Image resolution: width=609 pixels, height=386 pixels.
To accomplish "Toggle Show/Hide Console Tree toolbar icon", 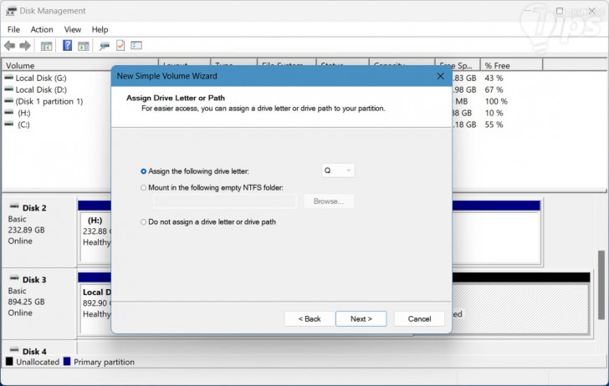I will tap(46, 46).
